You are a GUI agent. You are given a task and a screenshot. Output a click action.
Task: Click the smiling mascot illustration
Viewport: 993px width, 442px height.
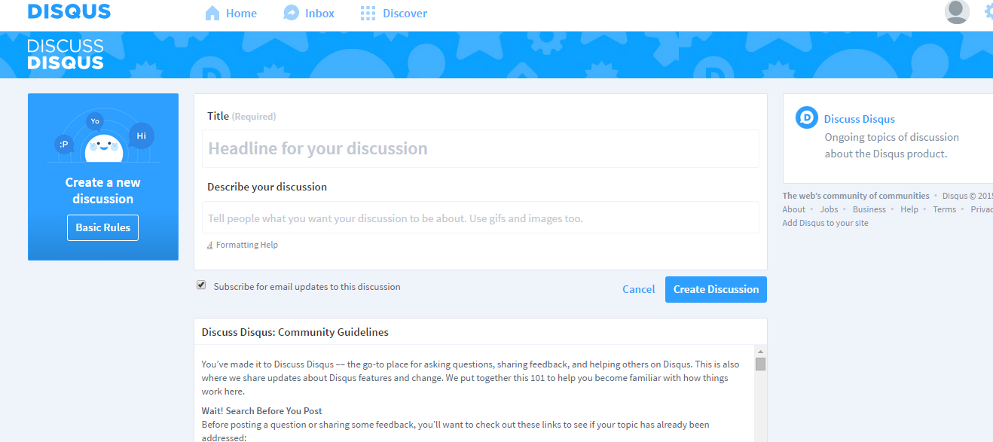104,147
